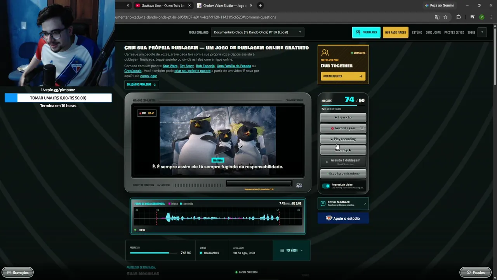Open the Como Jogar nav item

click(433, 32)
